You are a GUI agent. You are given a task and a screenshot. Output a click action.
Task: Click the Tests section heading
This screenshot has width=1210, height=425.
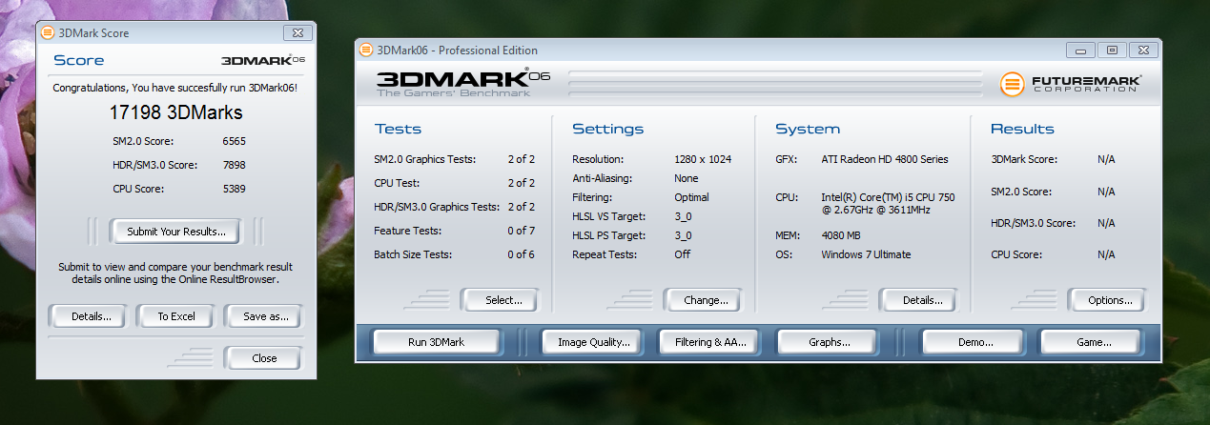pyautogui.click(x=398, y=129)
